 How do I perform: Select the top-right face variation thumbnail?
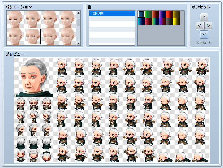pyautogui.click(x=67, y=19)
